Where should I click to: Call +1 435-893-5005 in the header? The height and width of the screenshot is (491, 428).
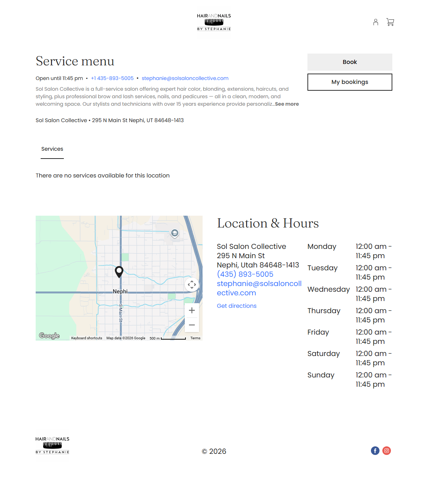coord(112,78)
